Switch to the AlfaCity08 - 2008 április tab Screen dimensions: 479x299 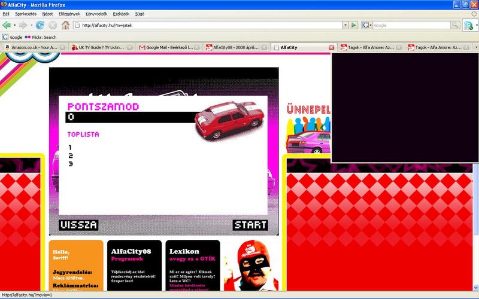tap(236, 47)
